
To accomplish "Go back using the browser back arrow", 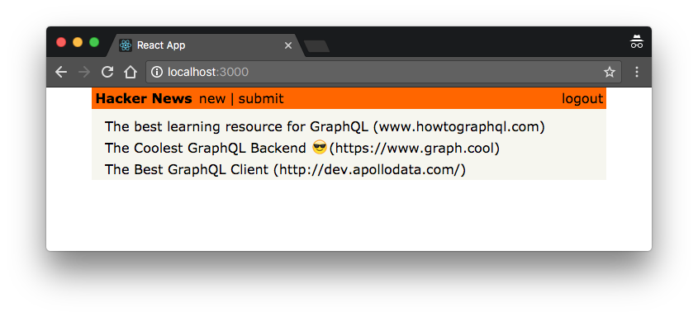I will tap(61, 72).
